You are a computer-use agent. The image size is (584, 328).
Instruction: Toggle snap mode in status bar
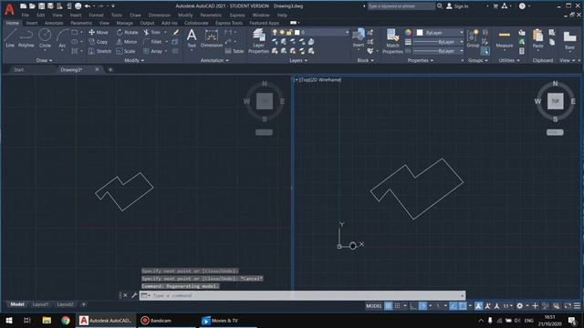pos(398,306)
